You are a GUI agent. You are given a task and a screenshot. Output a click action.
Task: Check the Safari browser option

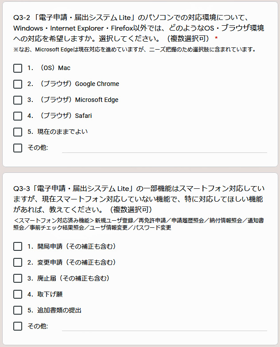(x=18, y=116)
